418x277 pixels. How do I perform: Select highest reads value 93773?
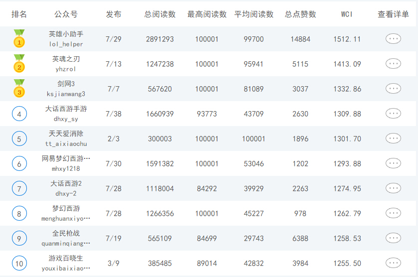point(207,114)
